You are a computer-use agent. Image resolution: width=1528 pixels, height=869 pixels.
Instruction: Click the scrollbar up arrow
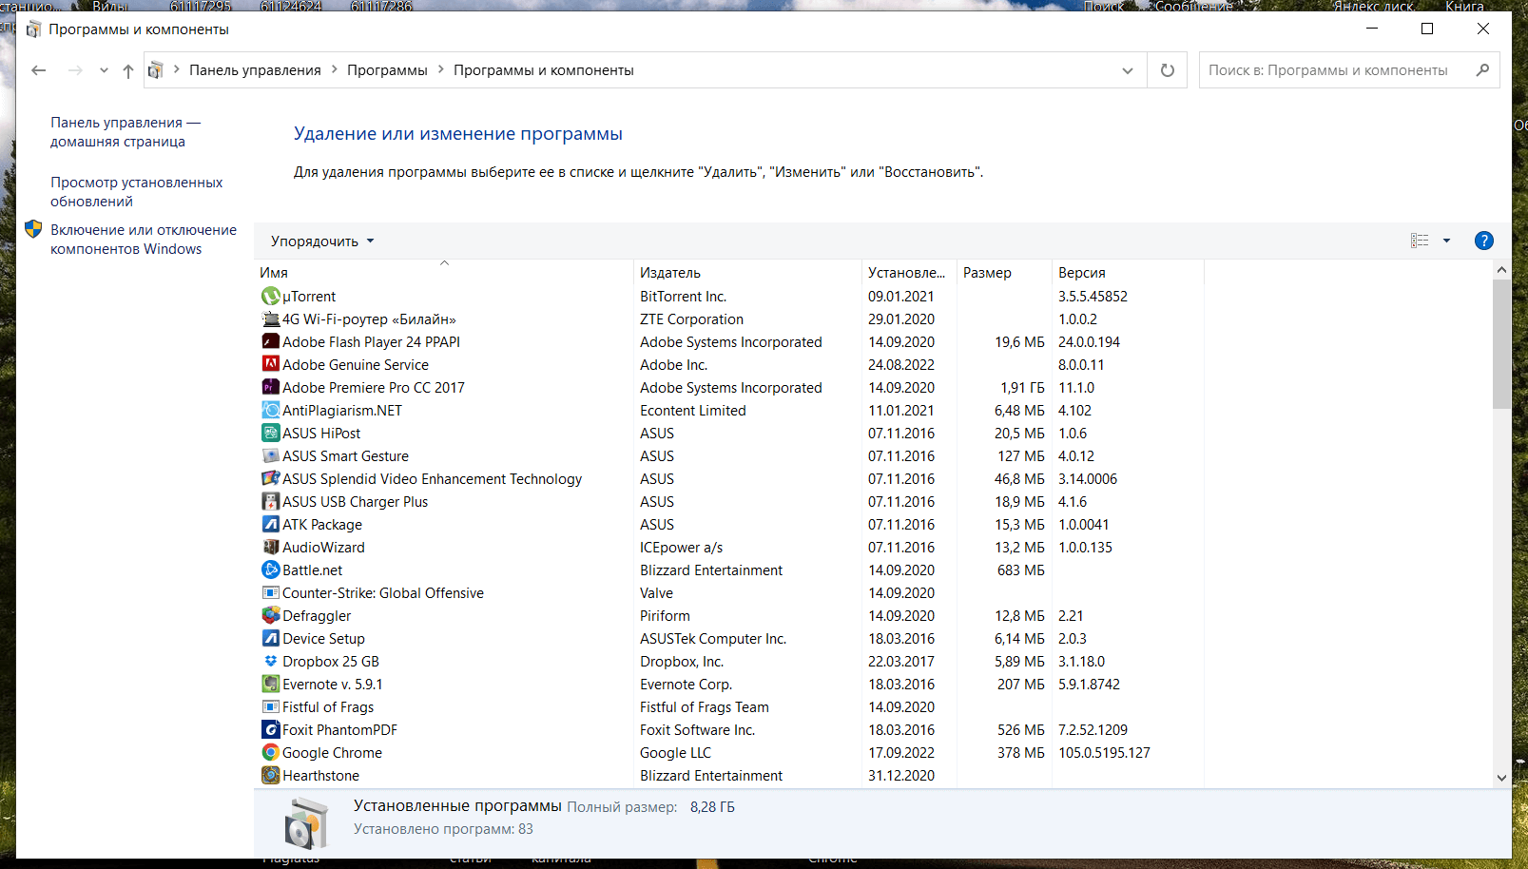pyautogui.click(x=1501, y=270)
